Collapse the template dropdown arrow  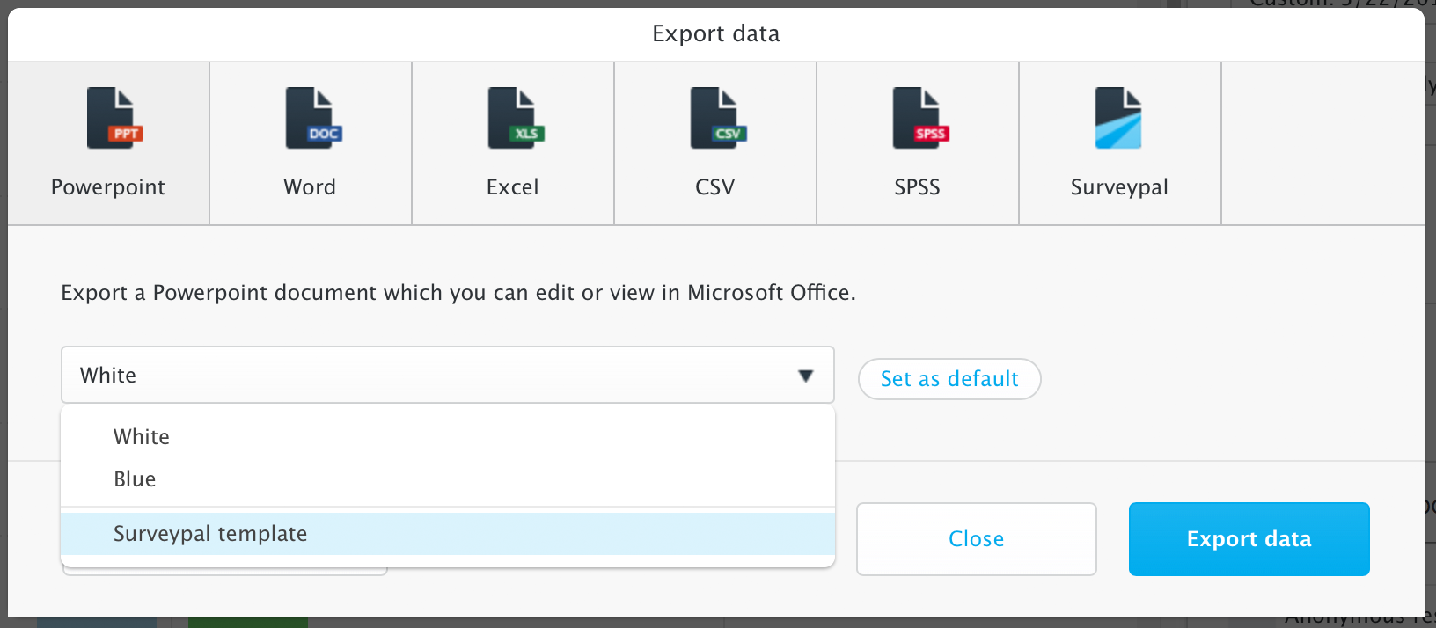coord(805,376)
